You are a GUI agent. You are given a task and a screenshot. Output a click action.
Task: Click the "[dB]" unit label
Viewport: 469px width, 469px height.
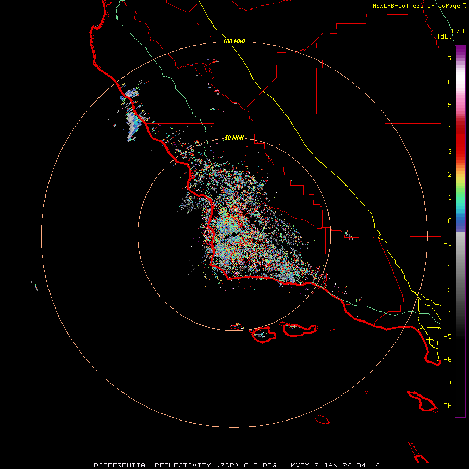point(445,36)
